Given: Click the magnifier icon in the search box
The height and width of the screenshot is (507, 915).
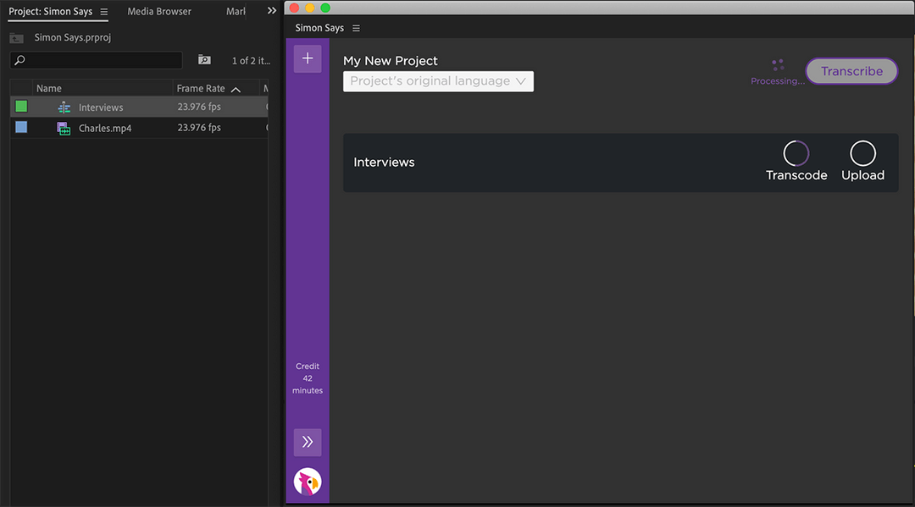Looking at the screenshot, I should click(x=19, y=60).
